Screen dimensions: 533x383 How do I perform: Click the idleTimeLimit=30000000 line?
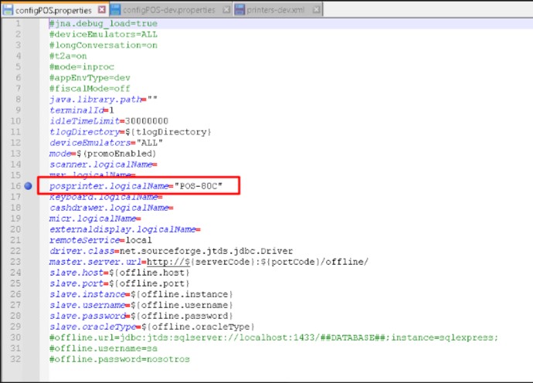pyautogui.click(x=108, y=121)
